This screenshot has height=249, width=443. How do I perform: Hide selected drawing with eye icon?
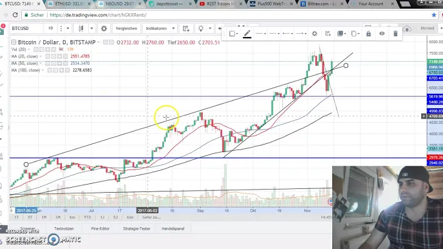(x=382, y=34)
